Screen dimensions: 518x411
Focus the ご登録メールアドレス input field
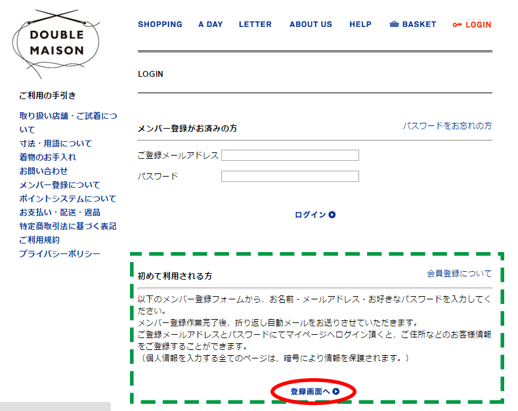point(290,156)
